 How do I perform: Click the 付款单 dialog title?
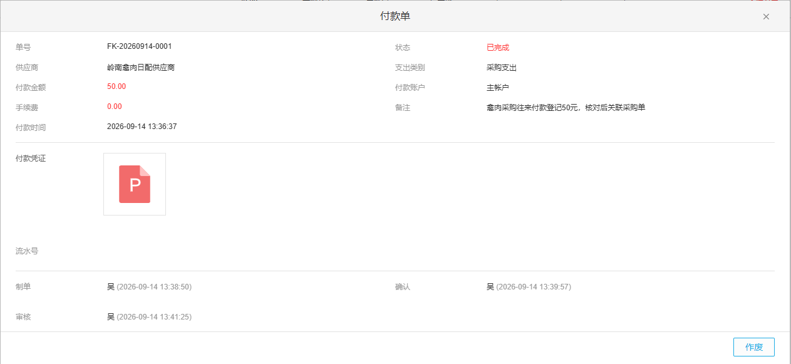point(395,16)
